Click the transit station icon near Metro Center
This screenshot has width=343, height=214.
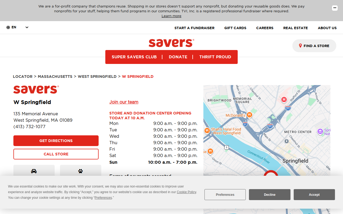click(286, 141)
